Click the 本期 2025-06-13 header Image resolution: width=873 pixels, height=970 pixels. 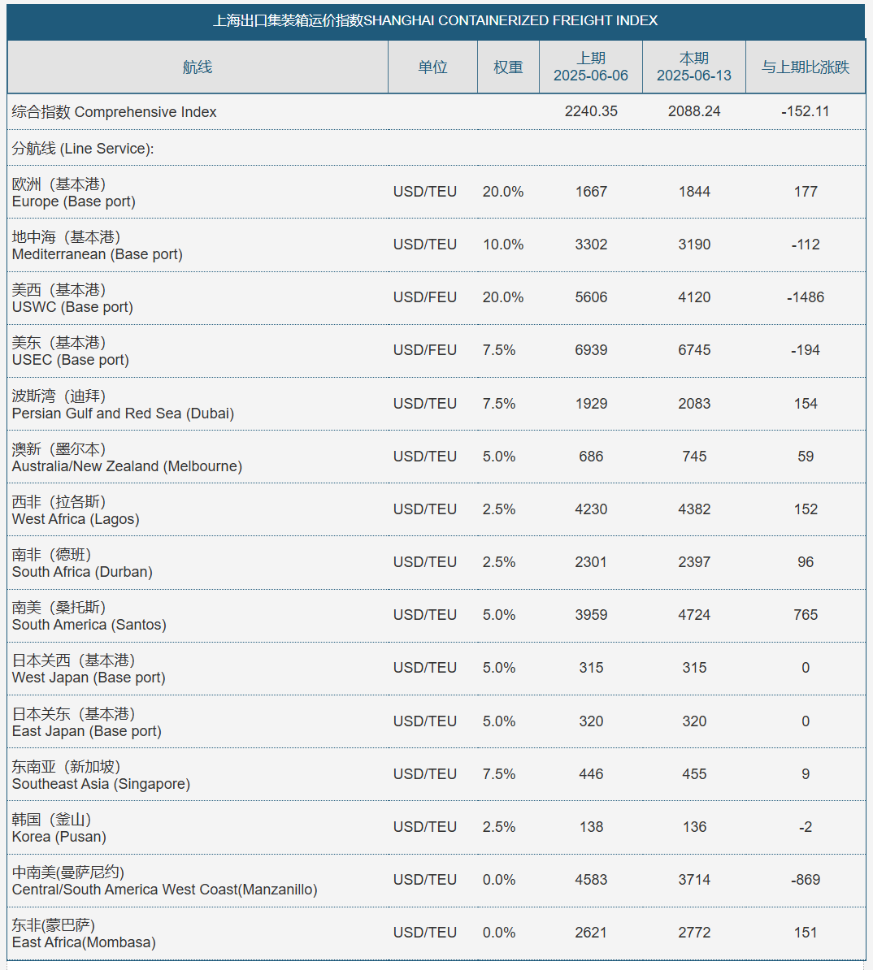(694, 67)
